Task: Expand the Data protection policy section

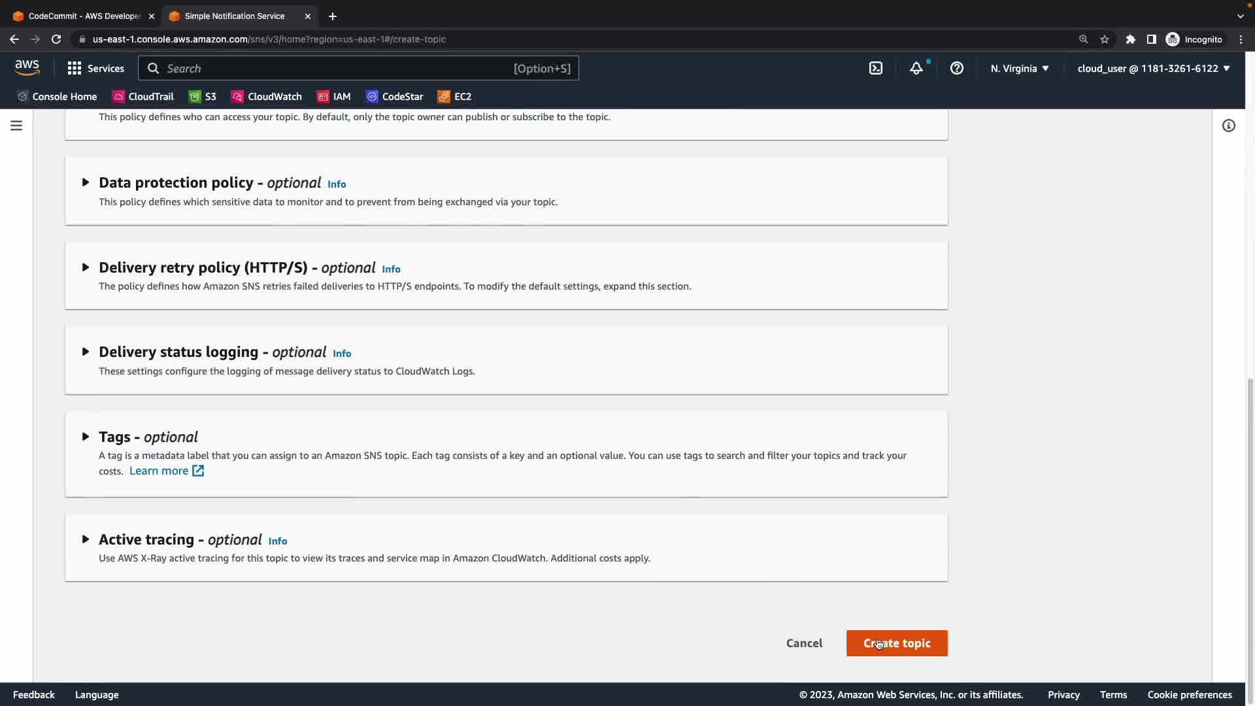Action: coord(86,182)
